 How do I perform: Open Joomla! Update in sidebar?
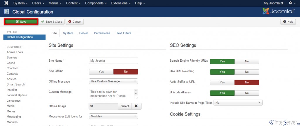[17, 95]
